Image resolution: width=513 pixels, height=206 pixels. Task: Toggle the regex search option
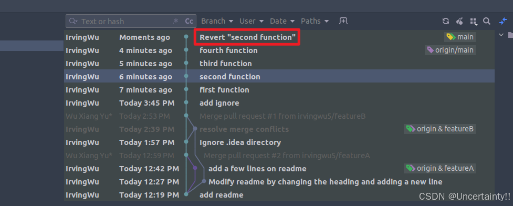[175, 22]
